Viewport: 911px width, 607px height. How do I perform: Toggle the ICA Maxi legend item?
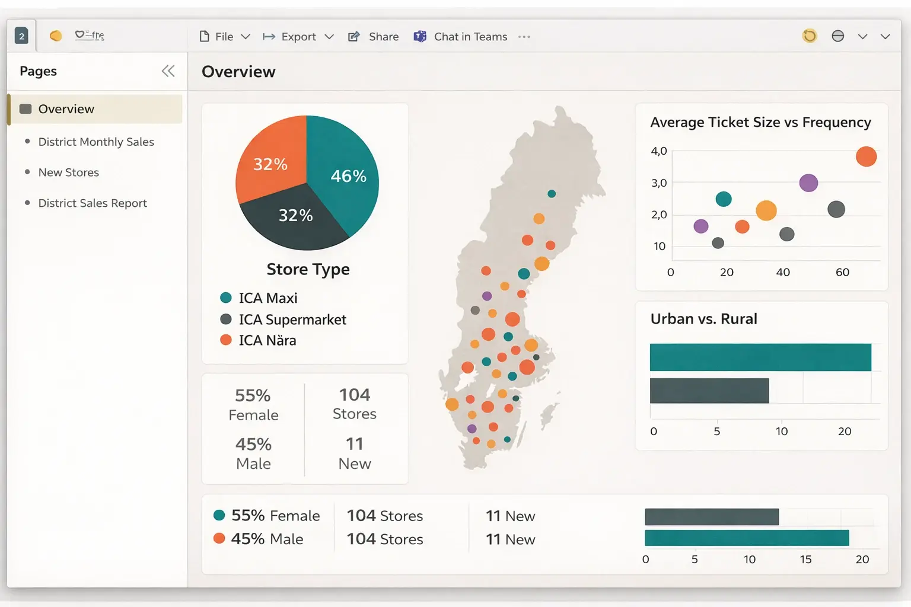(x=267, y=298)
